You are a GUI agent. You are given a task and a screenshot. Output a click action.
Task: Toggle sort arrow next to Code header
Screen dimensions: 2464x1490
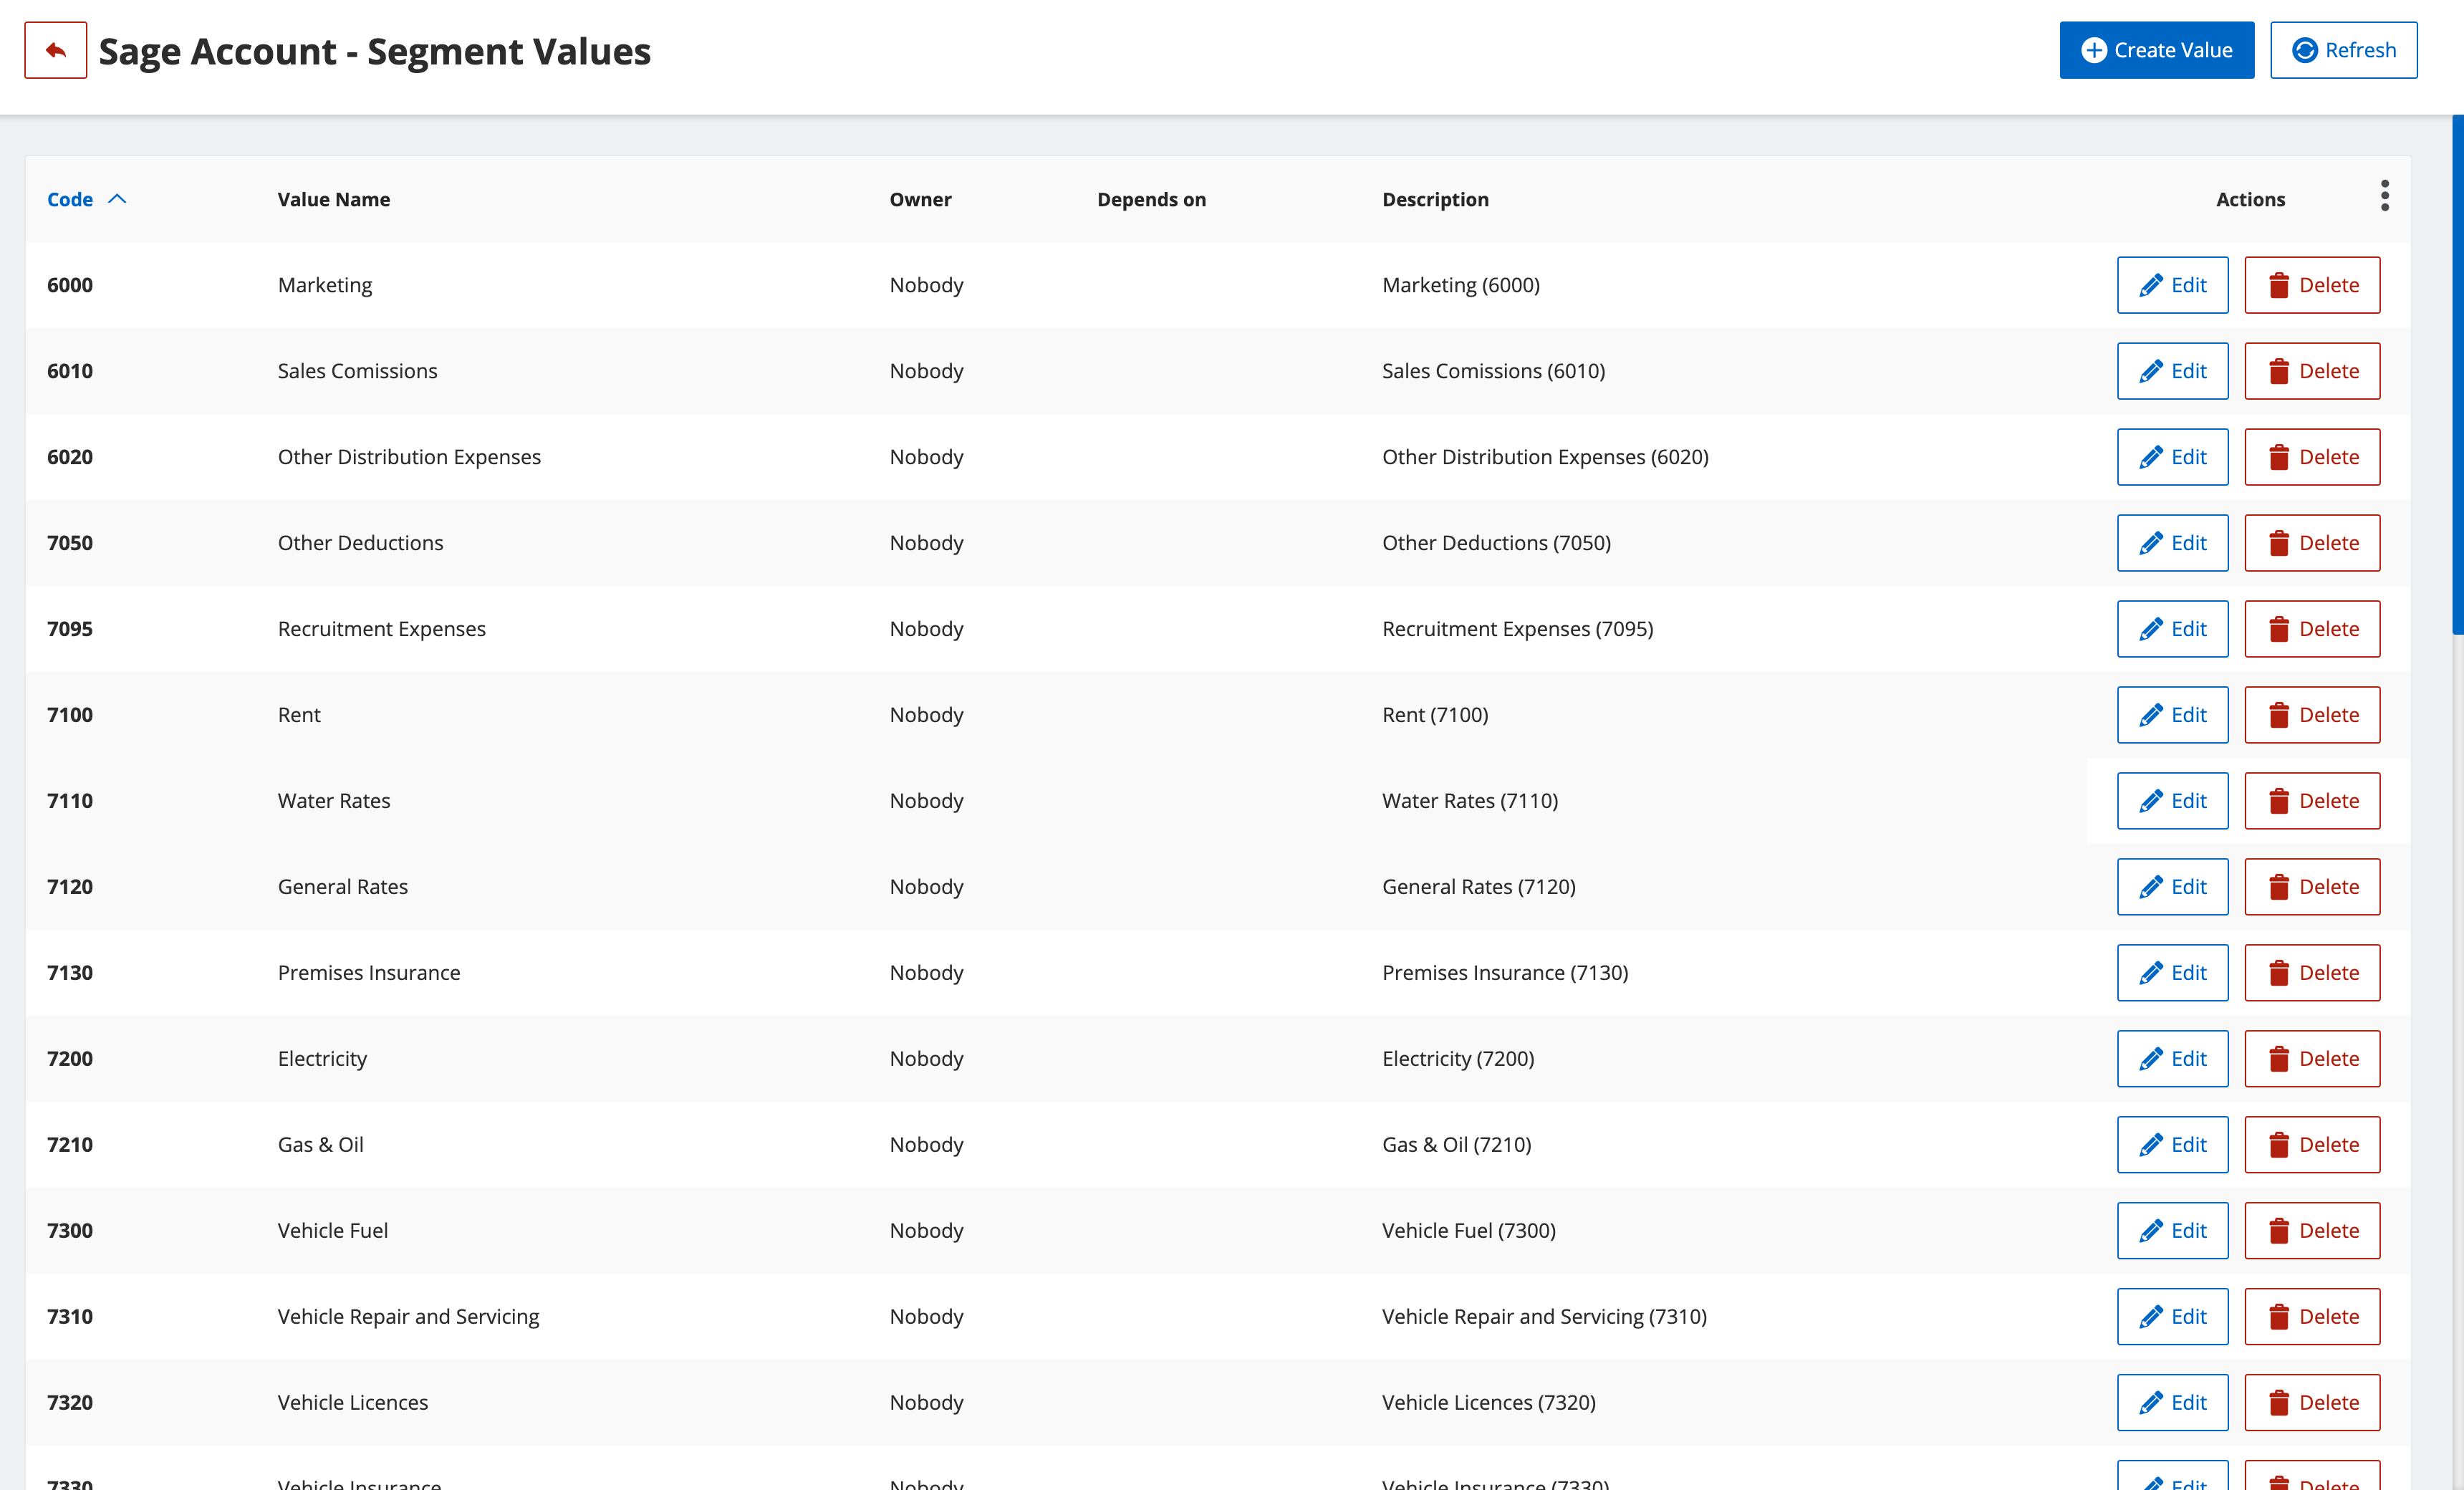tap(117, 199)
